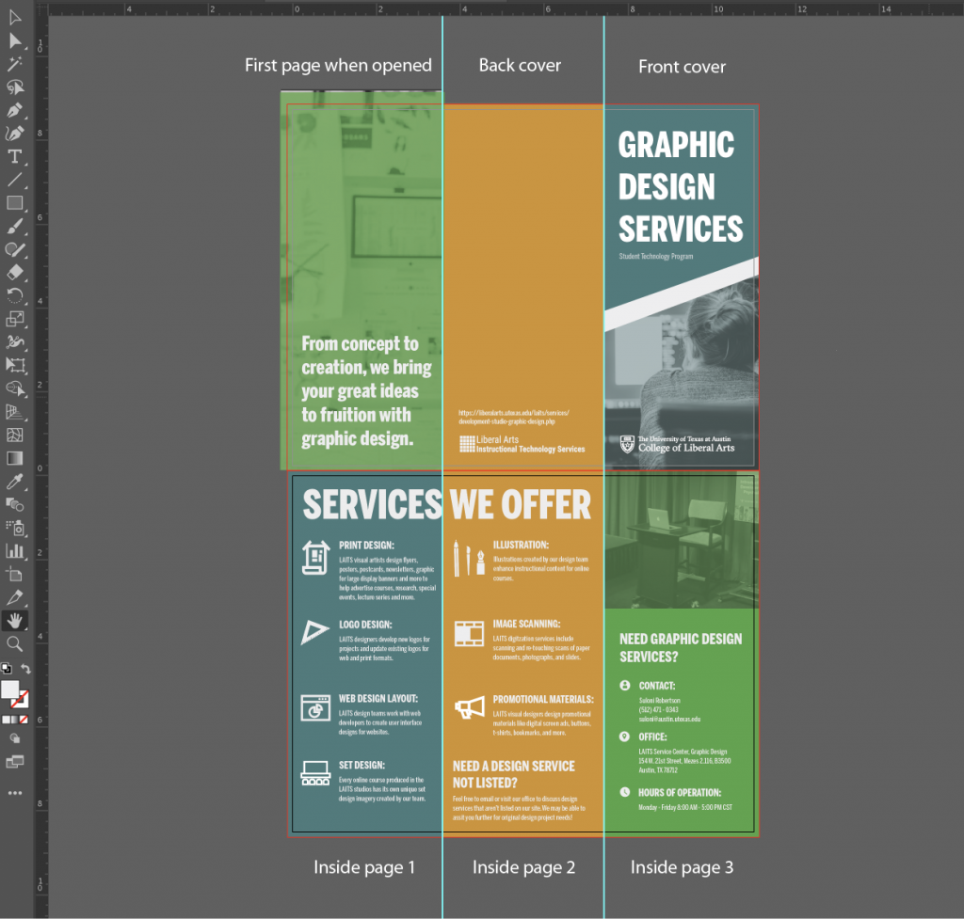Select the Type tool
This screenshot has height=919, width=964.
pyautogui.click(x=15, y=157)
